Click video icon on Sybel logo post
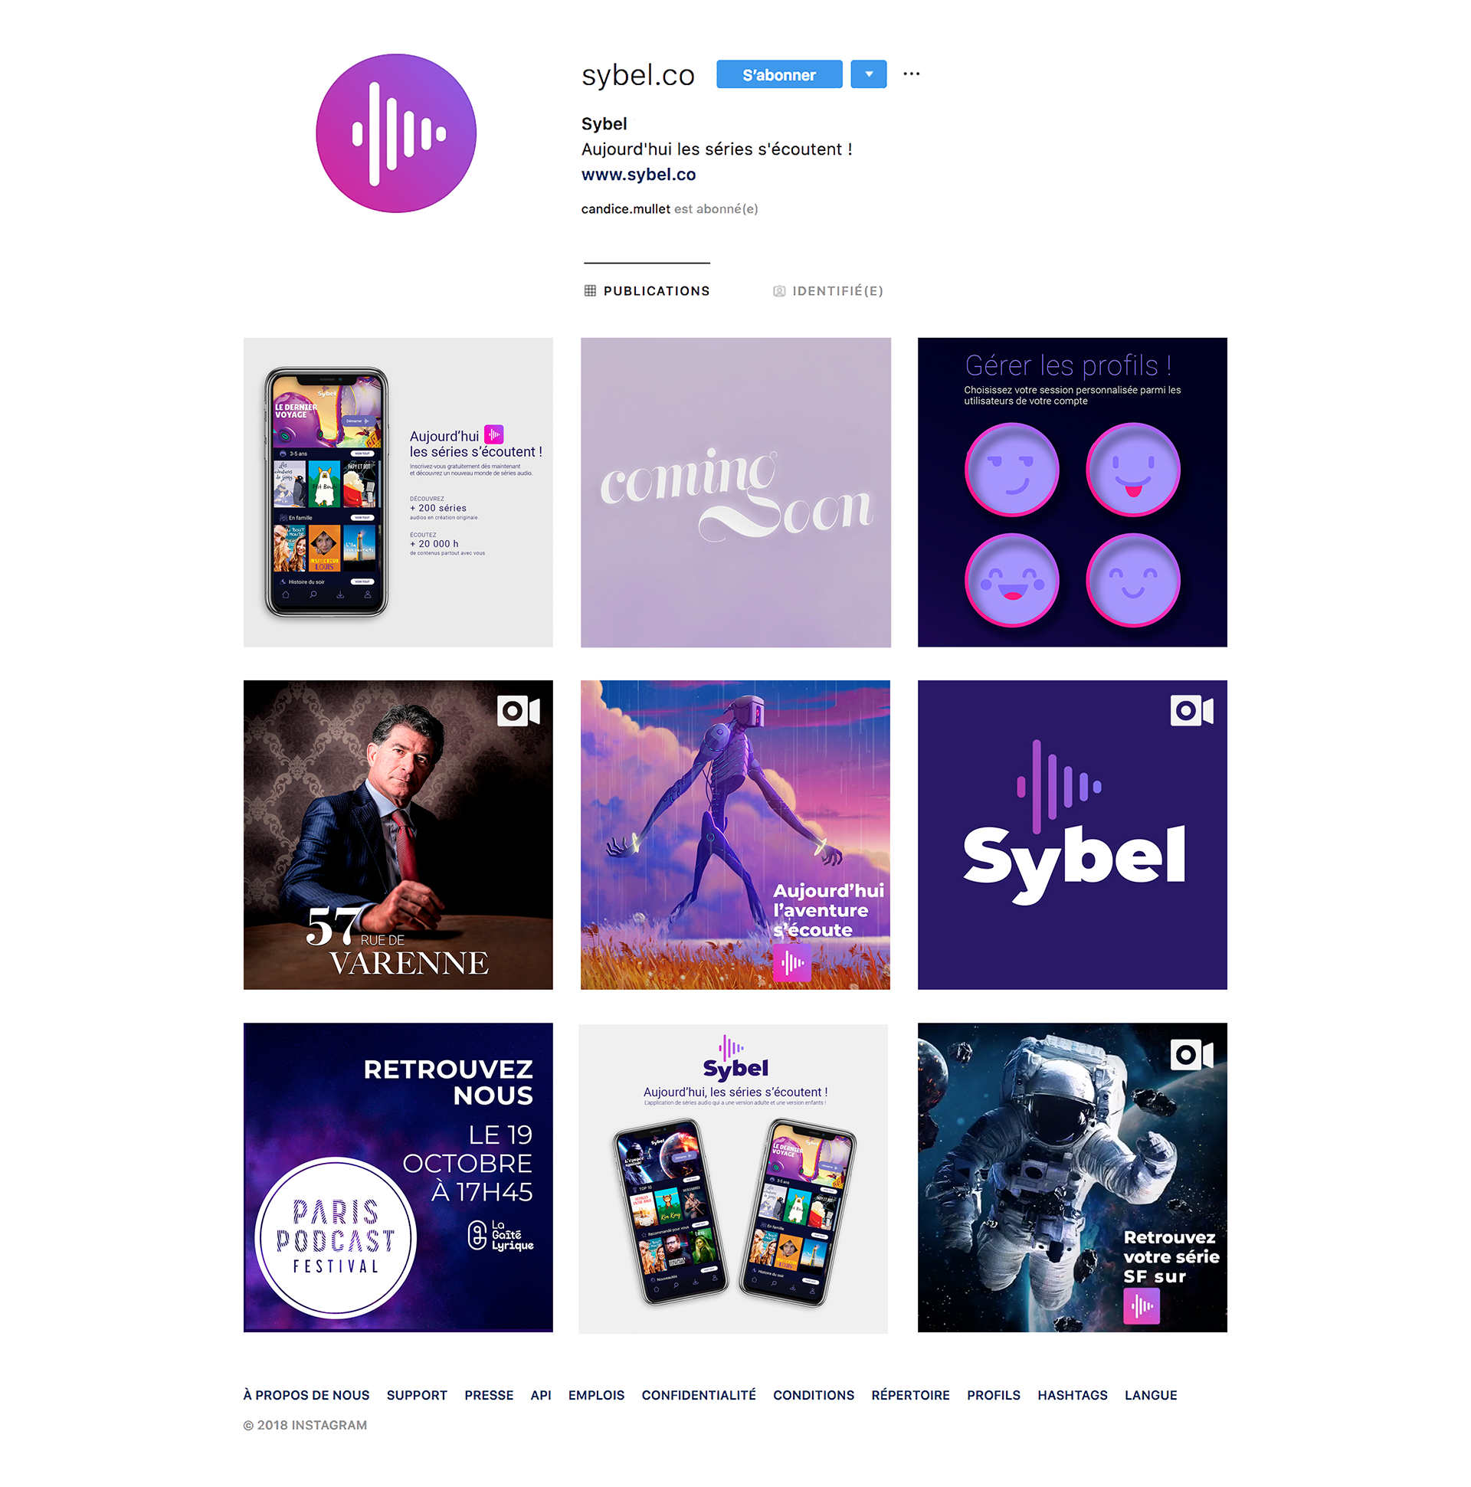 click(1191, 710)
